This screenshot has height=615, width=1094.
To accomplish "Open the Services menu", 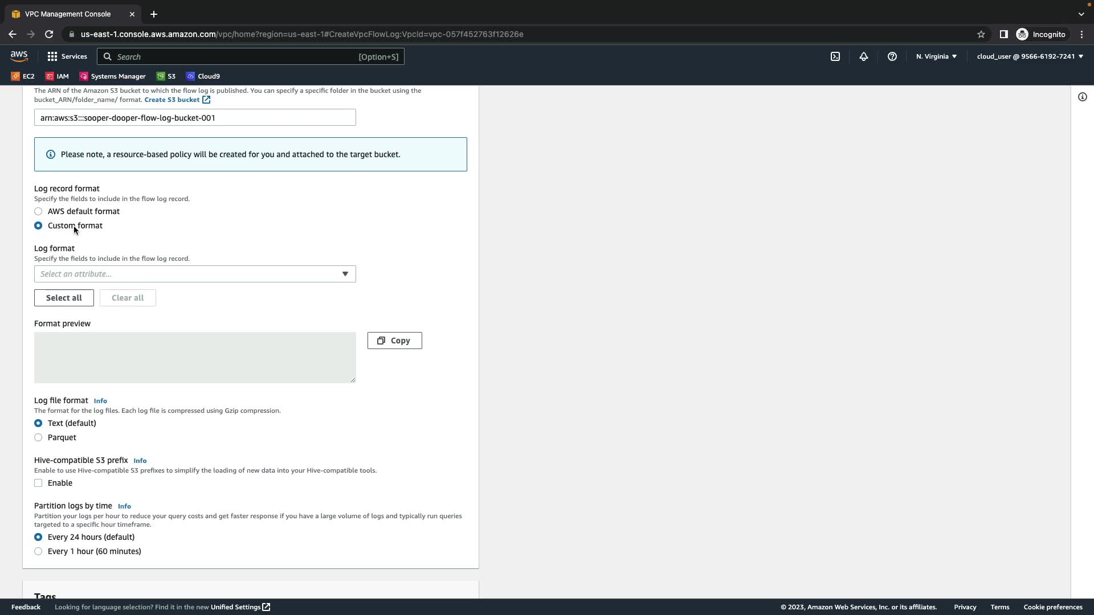I will click(67, 56).
